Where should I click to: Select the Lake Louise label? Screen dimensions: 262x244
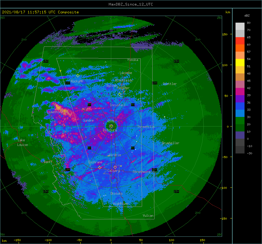[x=22, y=142]
